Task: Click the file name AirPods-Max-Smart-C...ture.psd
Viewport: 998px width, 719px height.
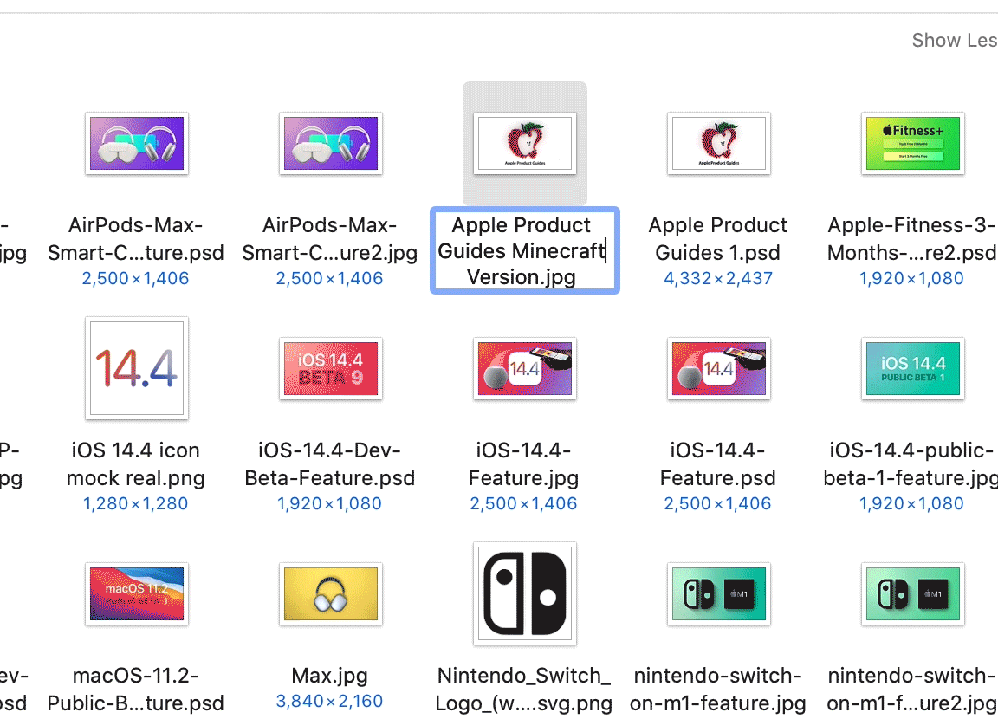Action: click(x=135, y=238)
